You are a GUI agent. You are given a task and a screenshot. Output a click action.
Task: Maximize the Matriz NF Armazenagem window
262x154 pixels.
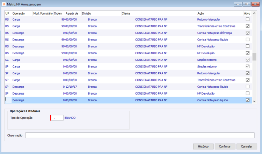[247, 4]
